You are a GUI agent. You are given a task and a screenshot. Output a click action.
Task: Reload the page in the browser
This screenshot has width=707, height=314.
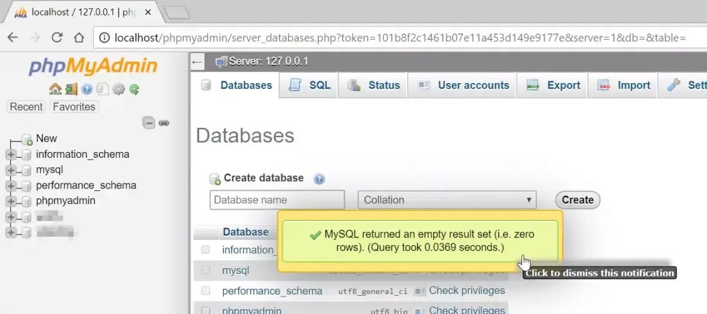tap(57, 38)
